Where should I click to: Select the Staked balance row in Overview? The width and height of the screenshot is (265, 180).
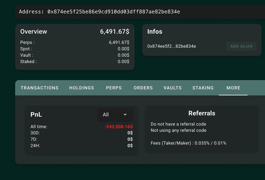click(75, 62)
